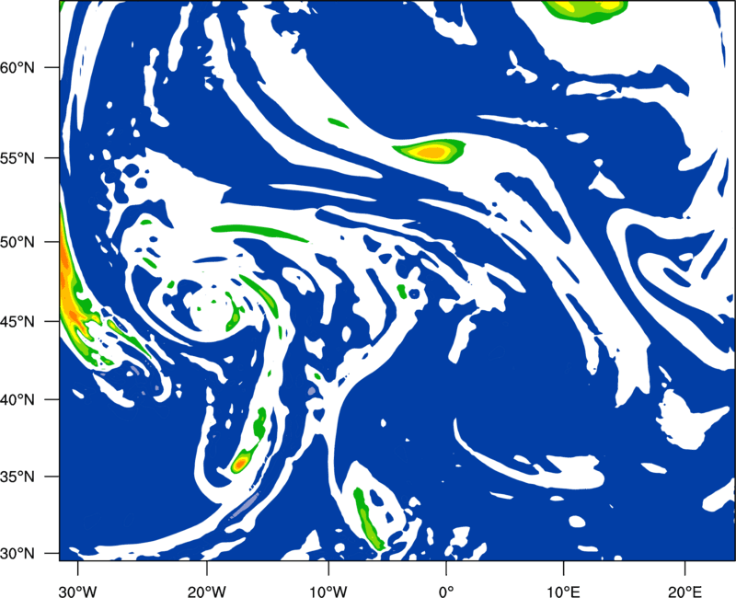Click the 40°N latitude label

(17, 400)
